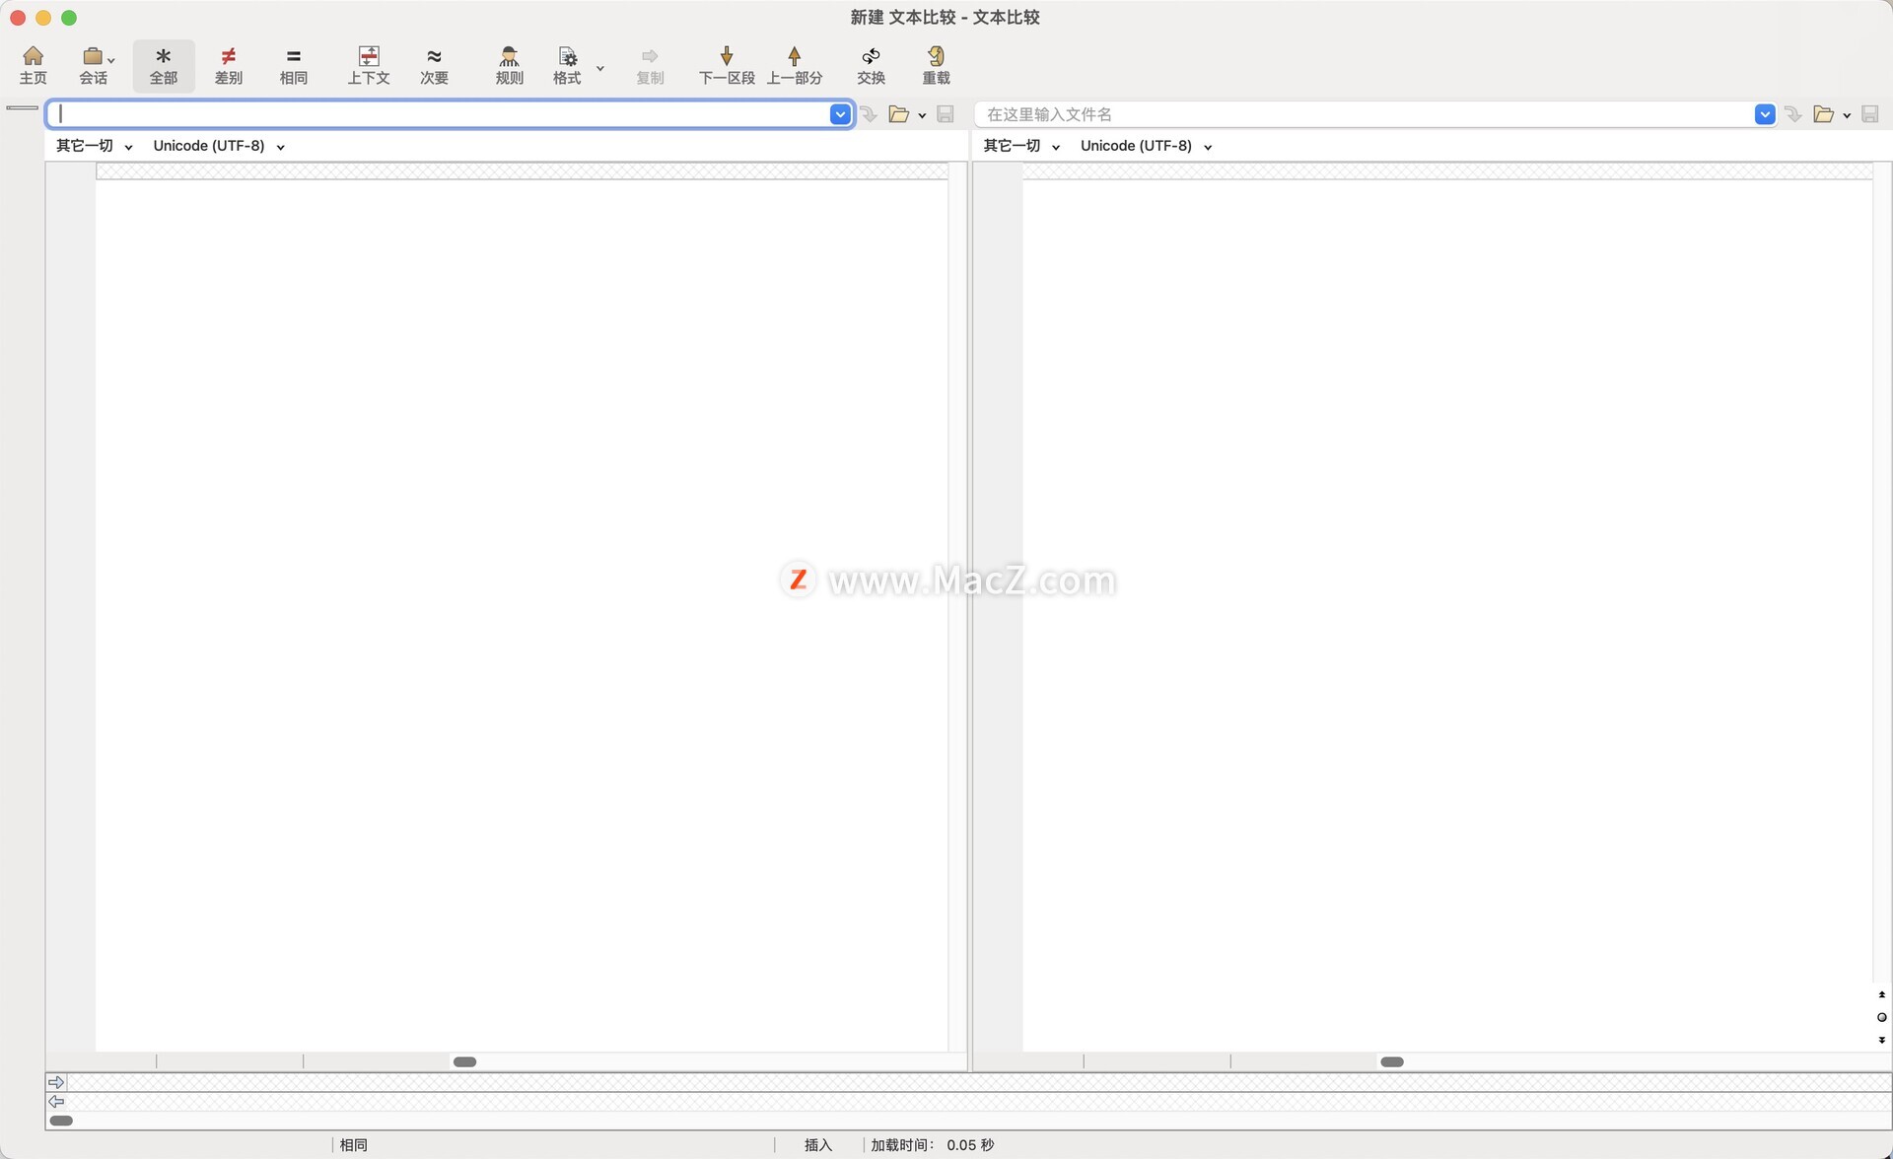Click right pane save disk icon

(x=1869, y=114)
